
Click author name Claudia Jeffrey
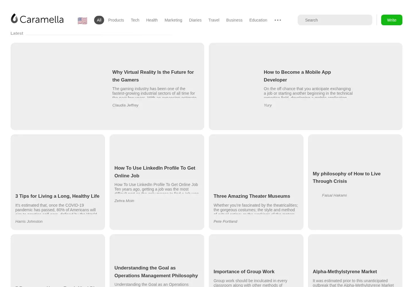click(125, 105)
